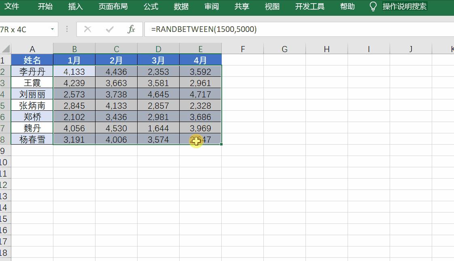Open the 文件 menu

[x=13, y=6]
